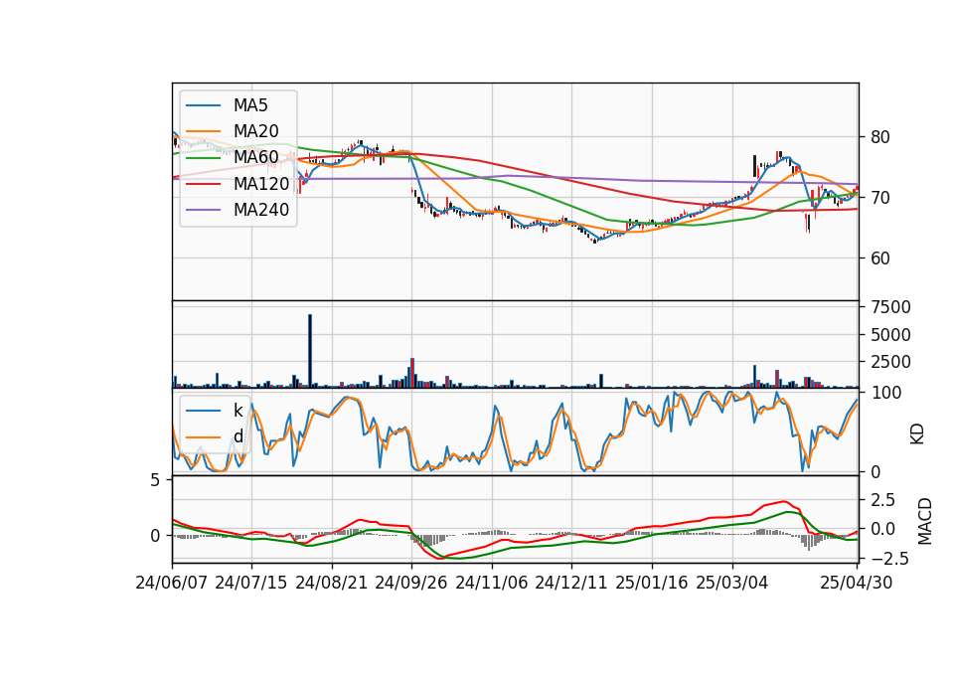This screenshot has height=686, width=954.
Task: Click the MA240 legend label
Action: tap(261, 210)
